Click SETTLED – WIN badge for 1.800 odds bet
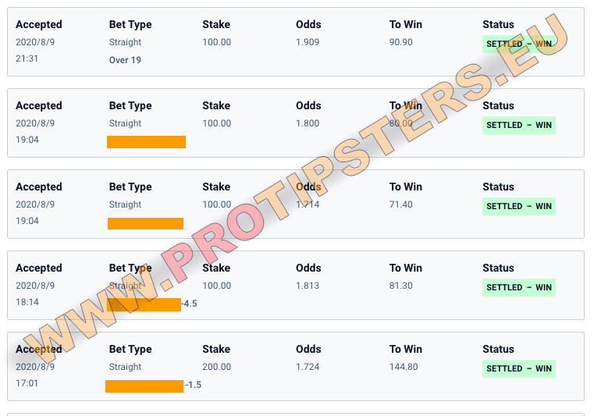Screen dimensions: 594x416 click(518, 125)
